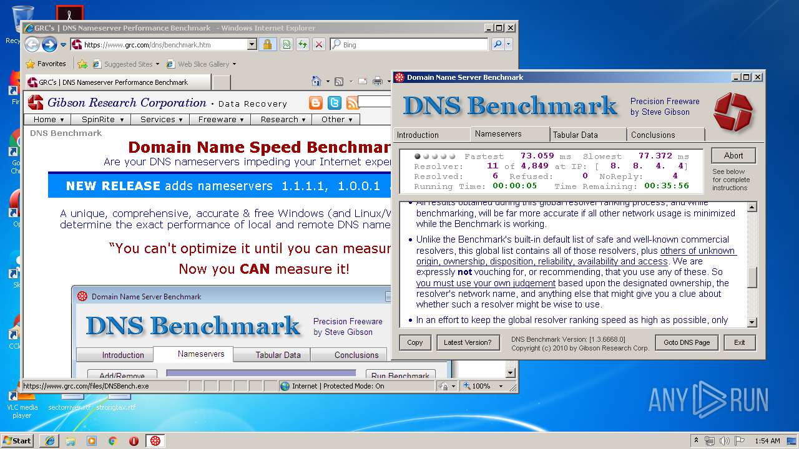Open the address bar URL dropdown
Image resolution: width=799 pixels, height=449 pixels.
tap(252, 44)
